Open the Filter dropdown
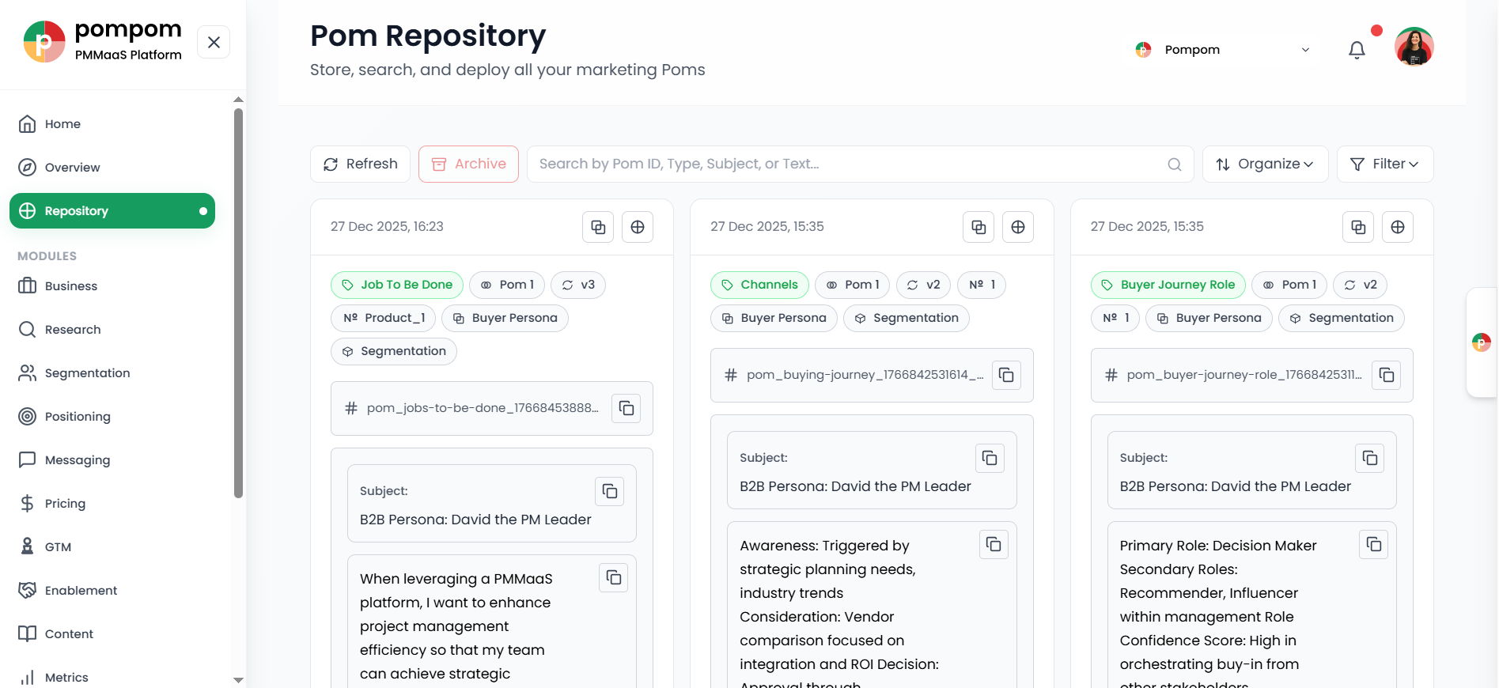Viewport: 1499px width, 688px height. 1385,164
